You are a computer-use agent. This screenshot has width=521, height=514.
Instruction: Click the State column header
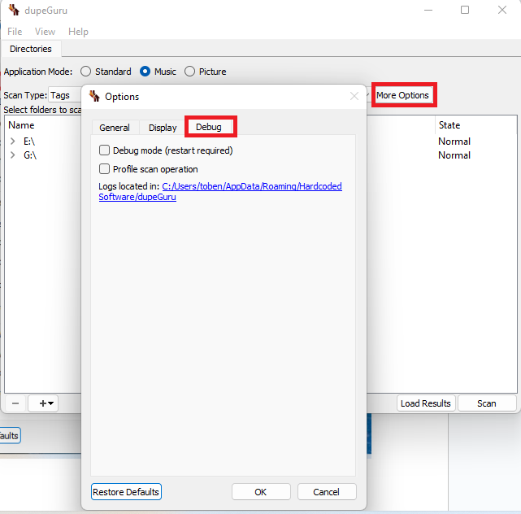pos(449,125)
